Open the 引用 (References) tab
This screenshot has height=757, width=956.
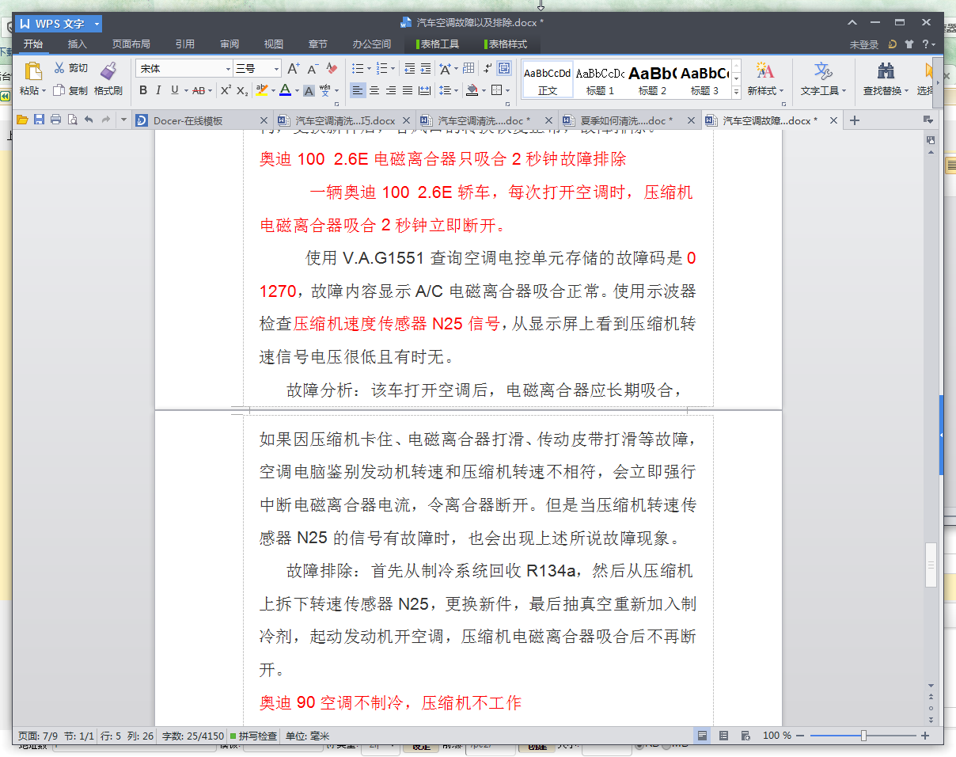tap(184, 44)
